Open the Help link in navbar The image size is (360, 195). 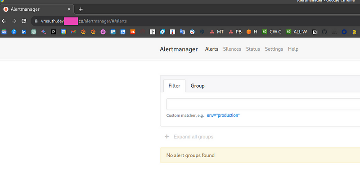click(293, 49)
